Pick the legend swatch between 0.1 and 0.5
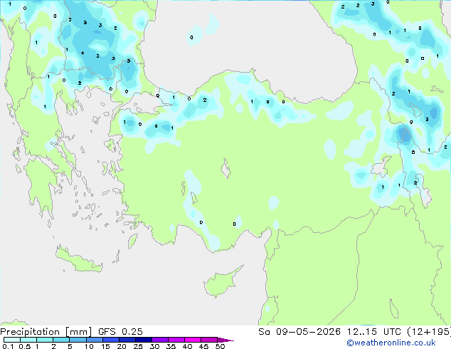Screen dimensions: 451x349 [x=12, y=340]
